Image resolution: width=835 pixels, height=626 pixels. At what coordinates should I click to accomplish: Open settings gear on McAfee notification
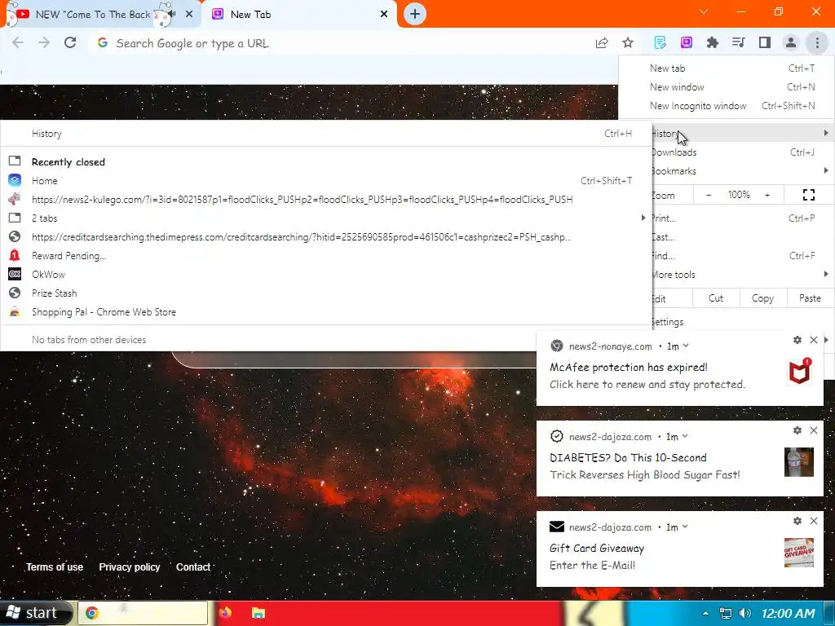click(x=797, y=340)
